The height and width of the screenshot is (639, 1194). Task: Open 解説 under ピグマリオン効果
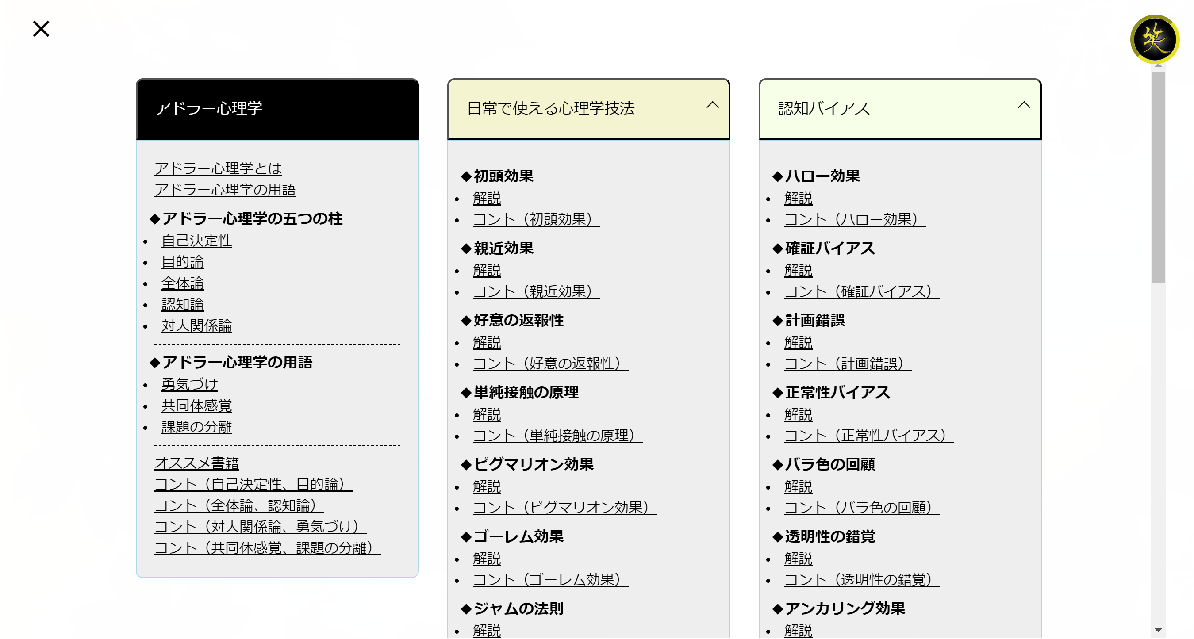(487, 487)
